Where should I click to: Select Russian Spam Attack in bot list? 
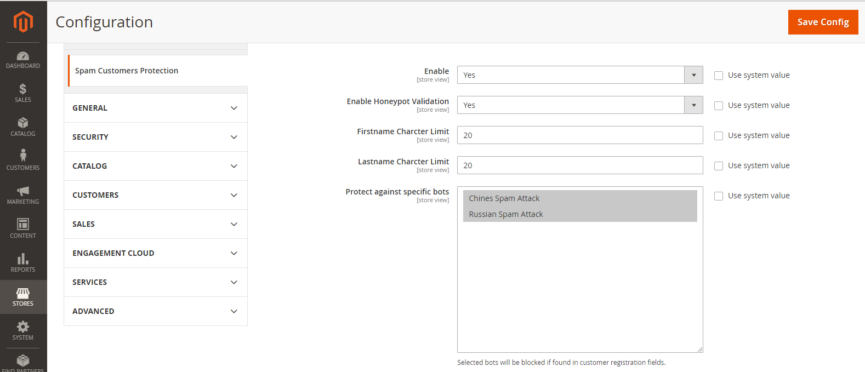(506, 214)
